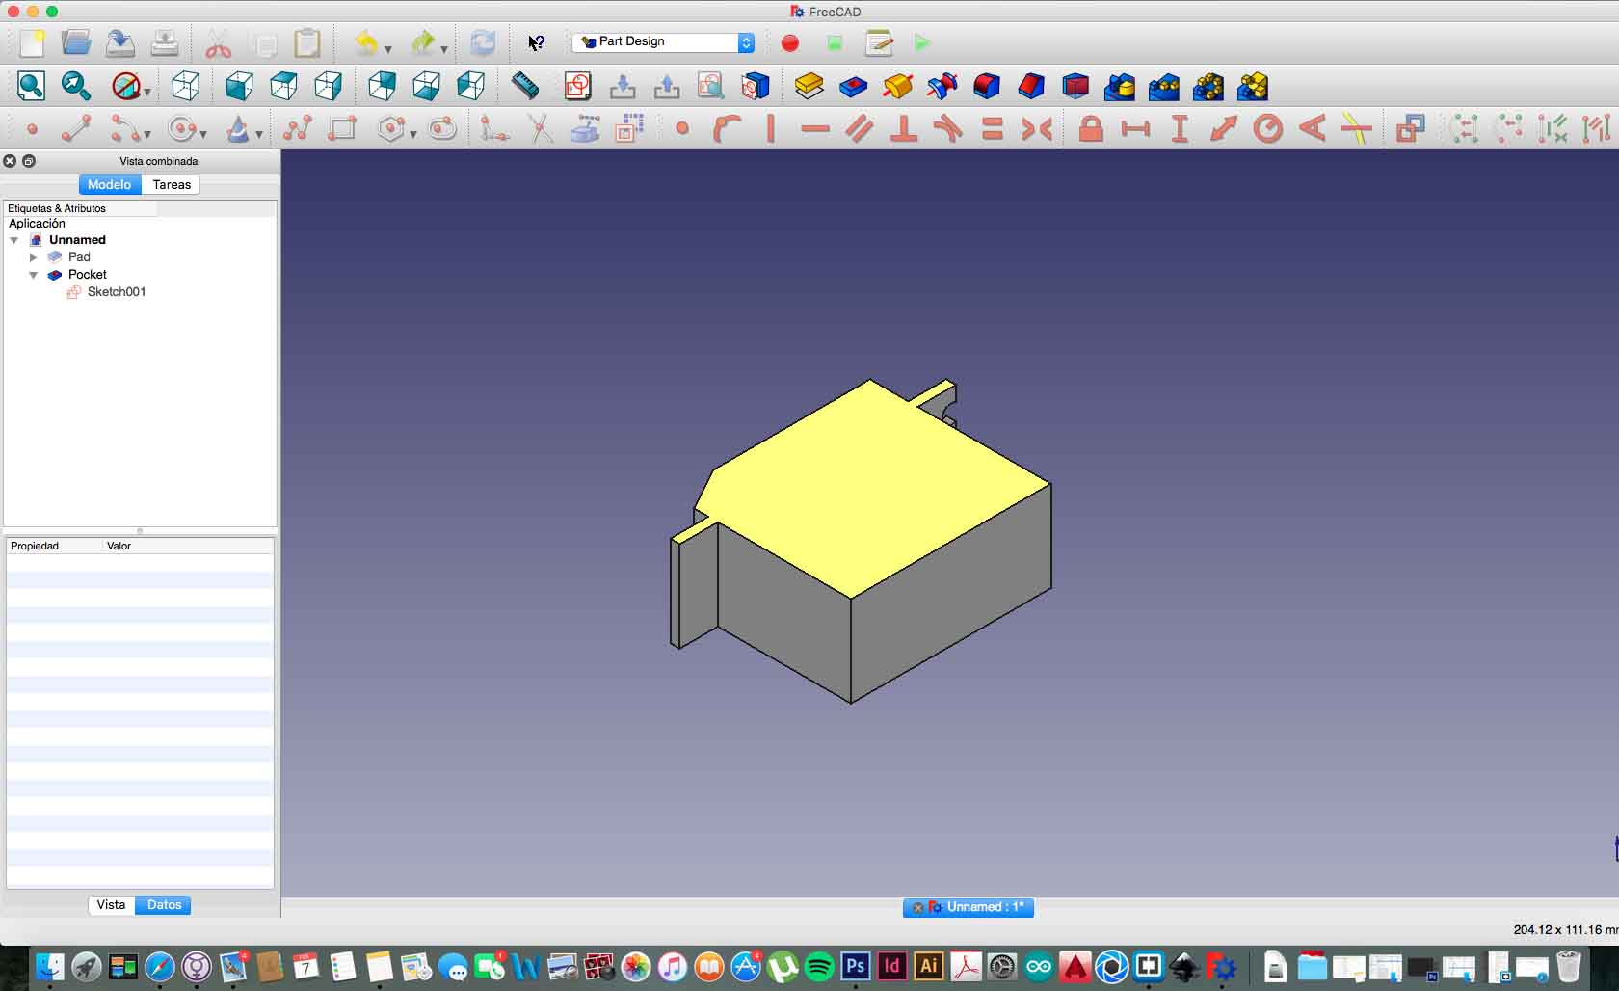Screen dimensions: 1619x991
Task: Switch to the Modelo tab
Action: tap(110, 184)
